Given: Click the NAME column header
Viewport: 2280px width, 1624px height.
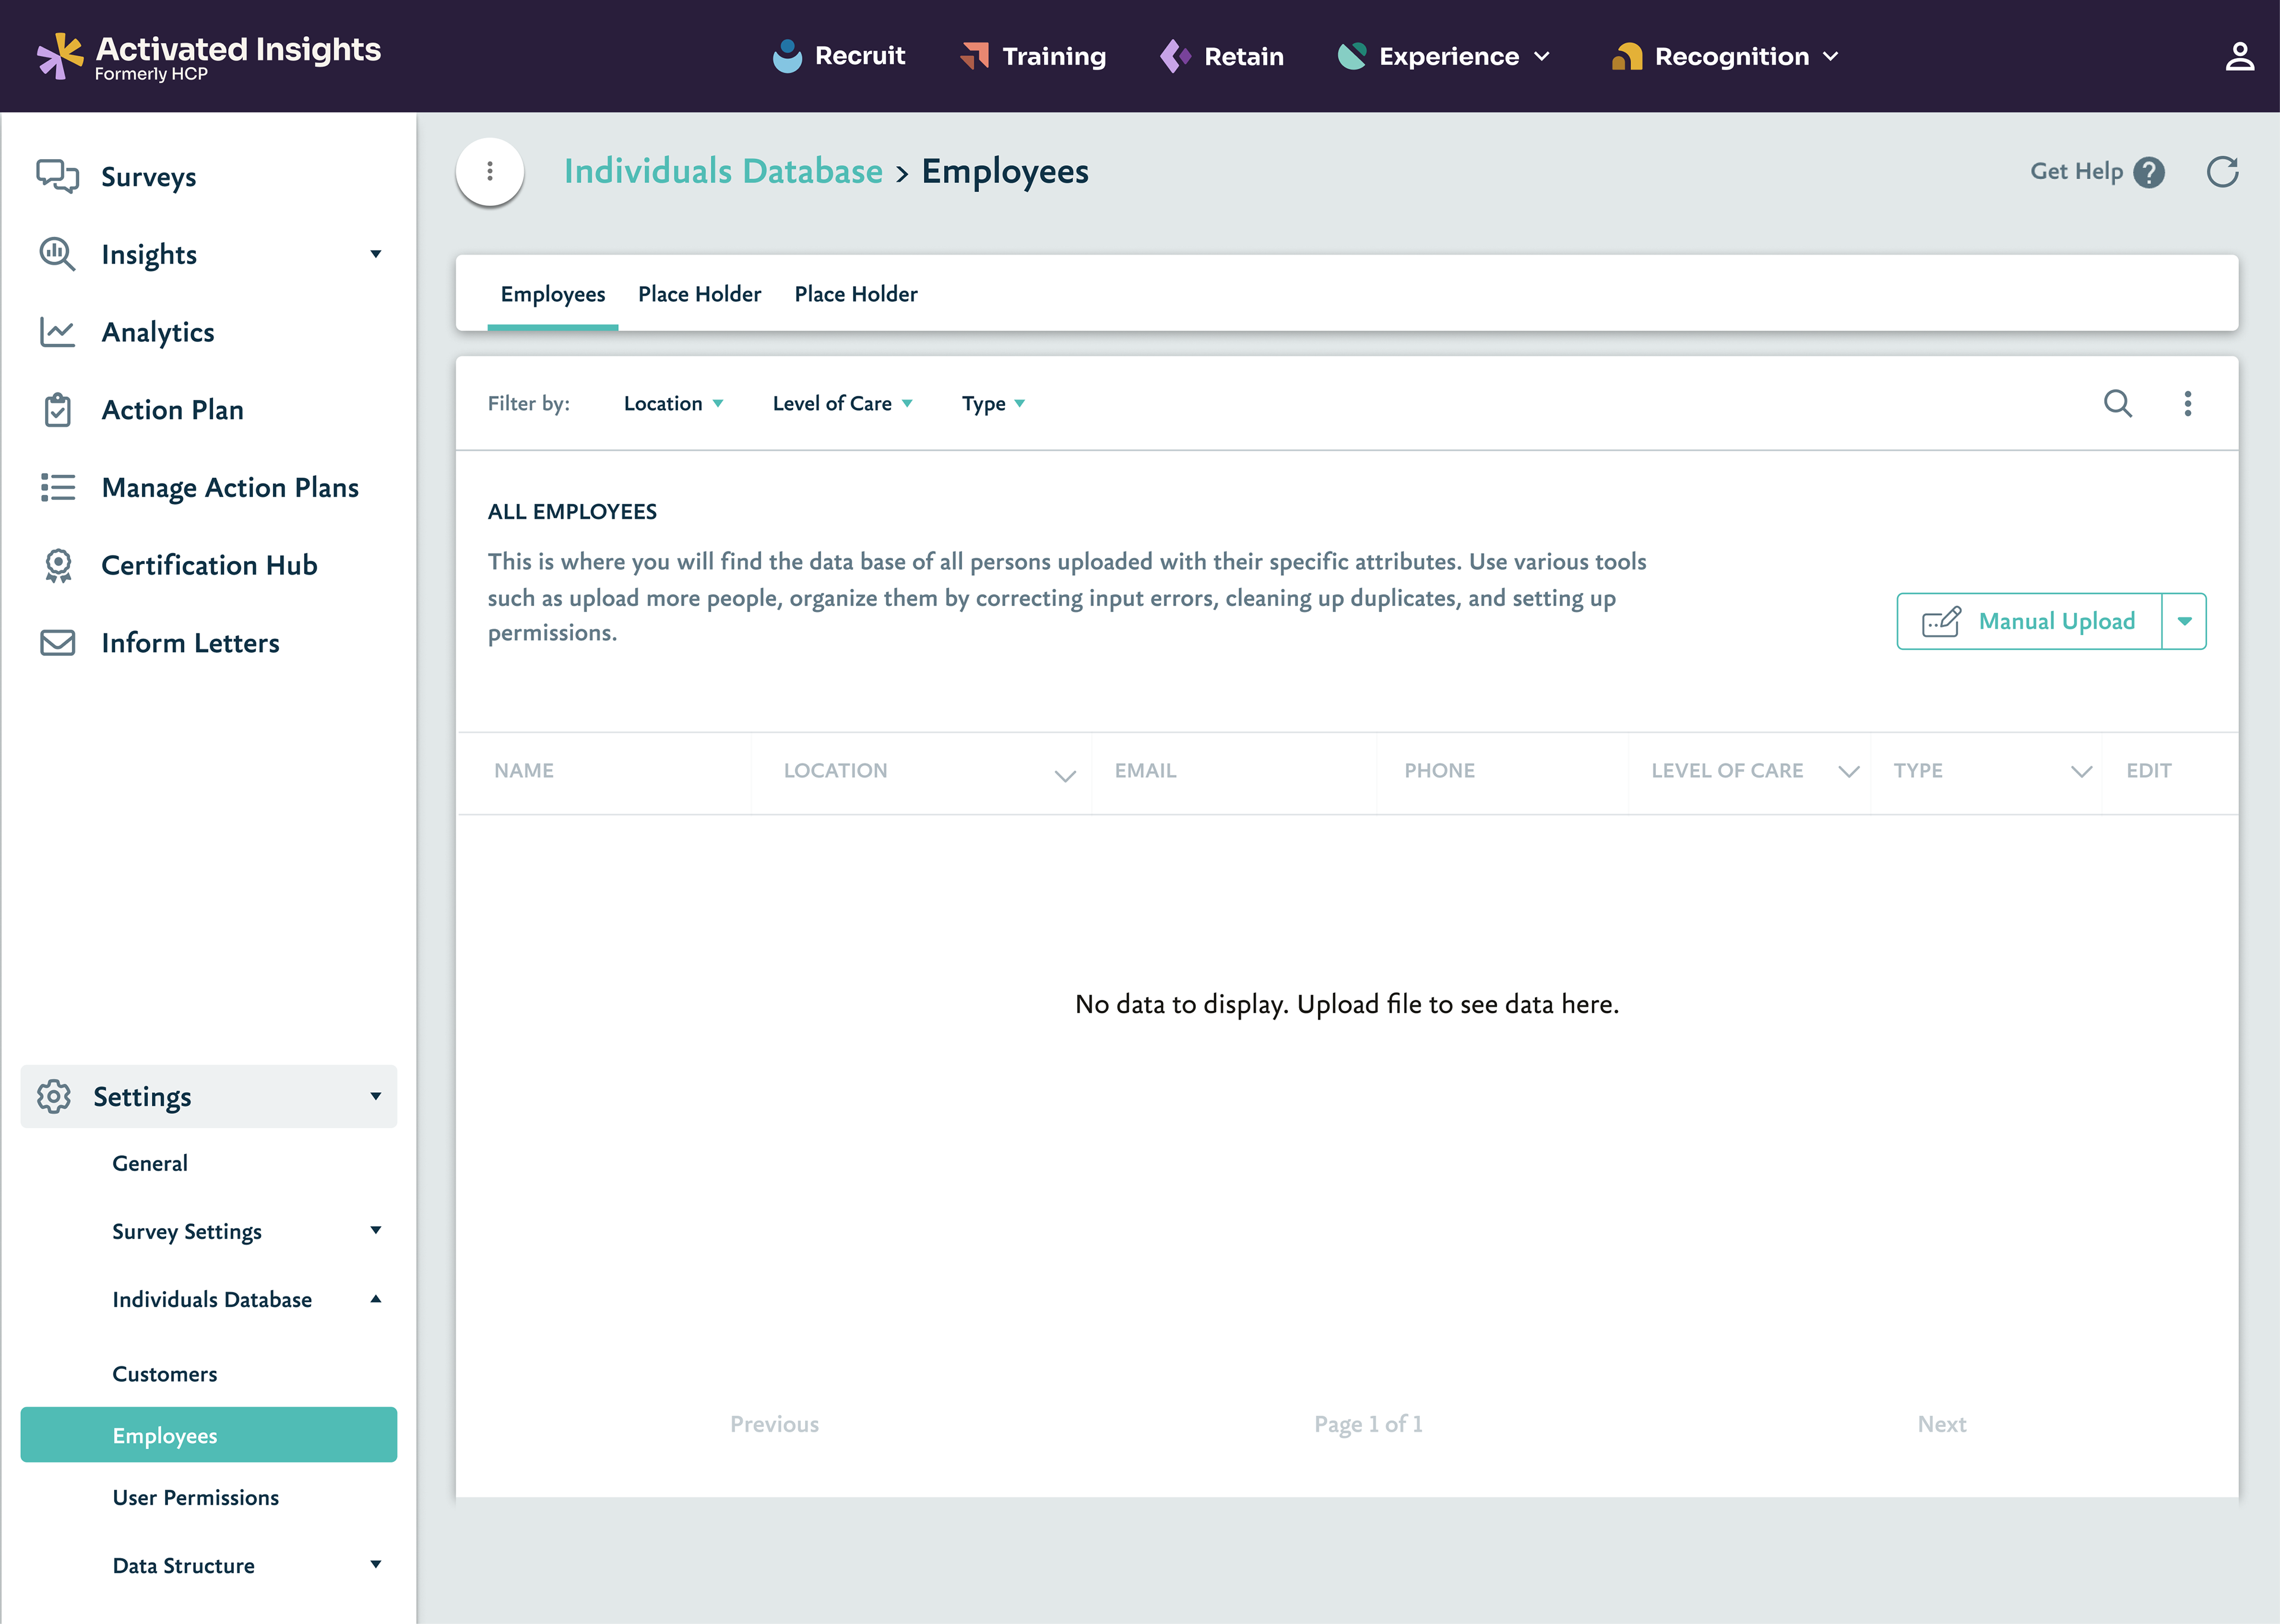Looking at the screenshot, I should [x=524, y=771].
